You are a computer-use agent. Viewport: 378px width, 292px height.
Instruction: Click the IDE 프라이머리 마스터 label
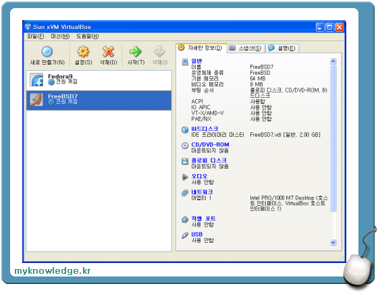click(x=217, y=135)
